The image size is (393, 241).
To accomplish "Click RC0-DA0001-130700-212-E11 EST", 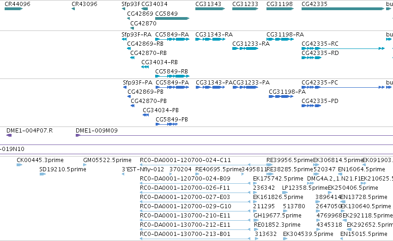I will pos(195,230).
